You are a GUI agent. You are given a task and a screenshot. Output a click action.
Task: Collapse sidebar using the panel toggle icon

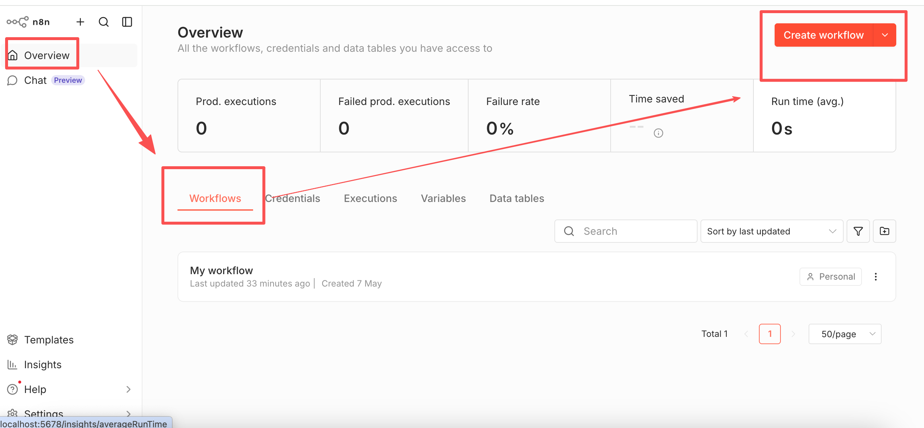[127, 22]
